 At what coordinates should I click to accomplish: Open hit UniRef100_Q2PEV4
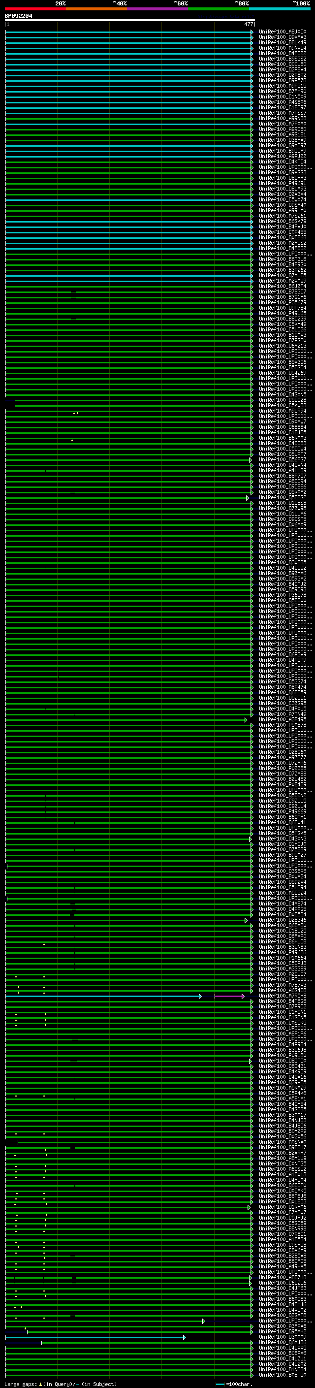283,69
